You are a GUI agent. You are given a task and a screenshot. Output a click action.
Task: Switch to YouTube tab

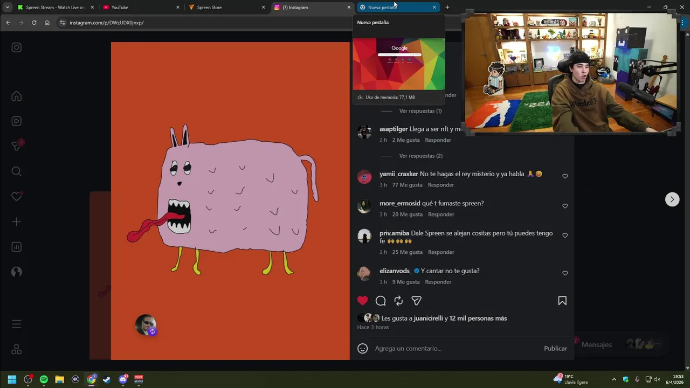[141, 8]
